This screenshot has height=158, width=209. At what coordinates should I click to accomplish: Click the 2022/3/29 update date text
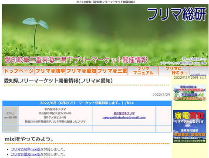click(161, 95)
